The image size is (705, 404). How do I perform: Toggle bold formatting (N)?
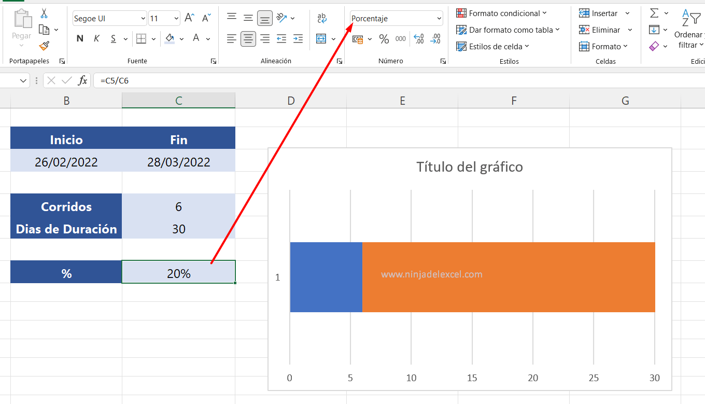(x=80, y=38)
